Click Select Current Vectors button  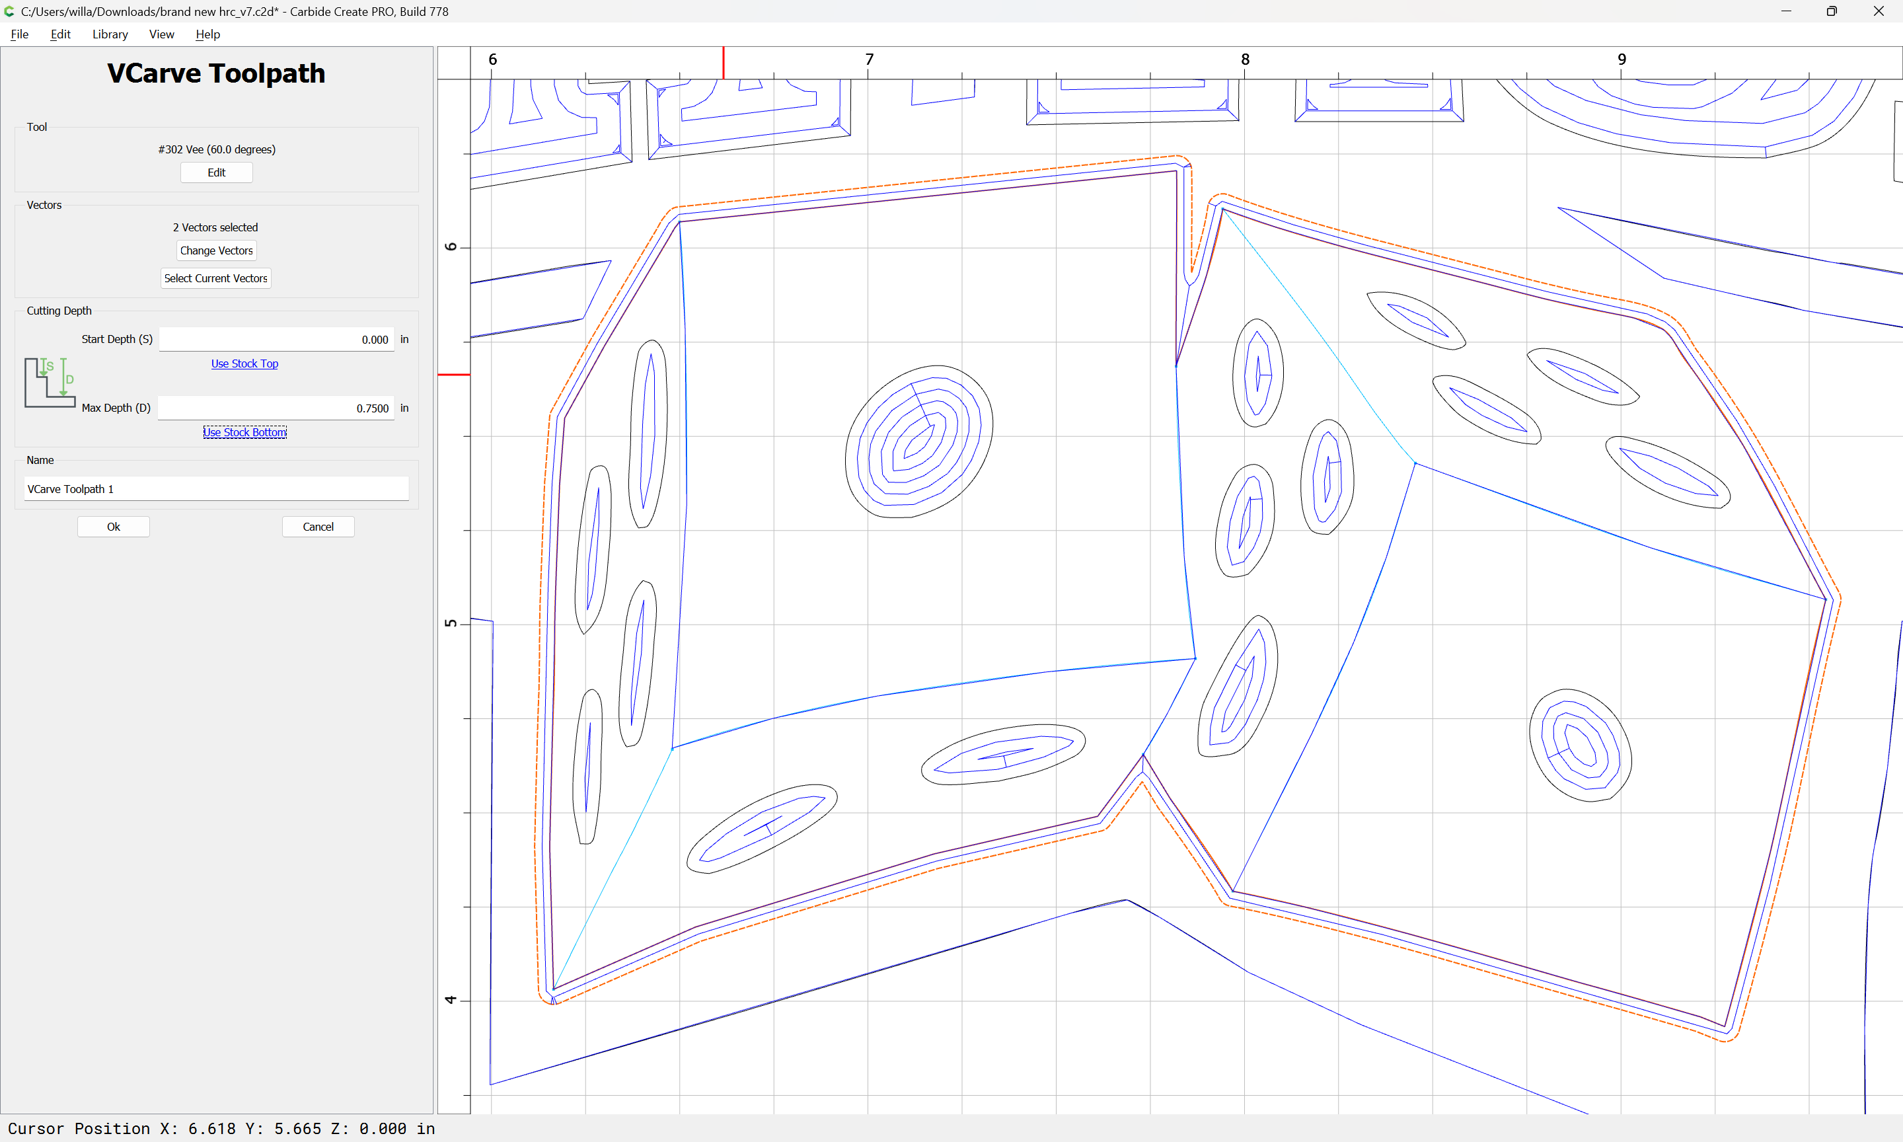(x=215, y=279)
